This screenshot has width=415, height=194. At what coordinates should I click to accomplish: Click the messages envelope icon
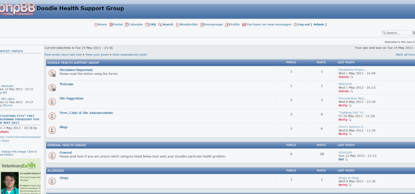[244, 24]
